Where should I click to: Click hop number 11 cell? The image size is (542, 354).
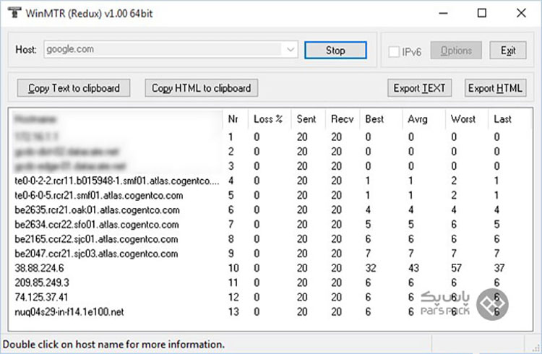pyautogui.click(x=233, y=282)
